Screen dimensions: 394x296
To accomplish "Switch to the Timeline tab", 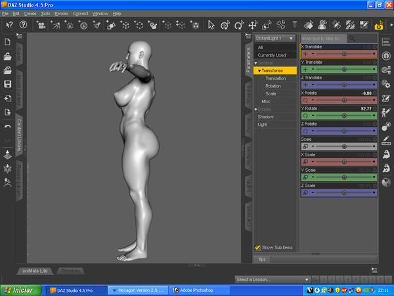I will [71, 270].
